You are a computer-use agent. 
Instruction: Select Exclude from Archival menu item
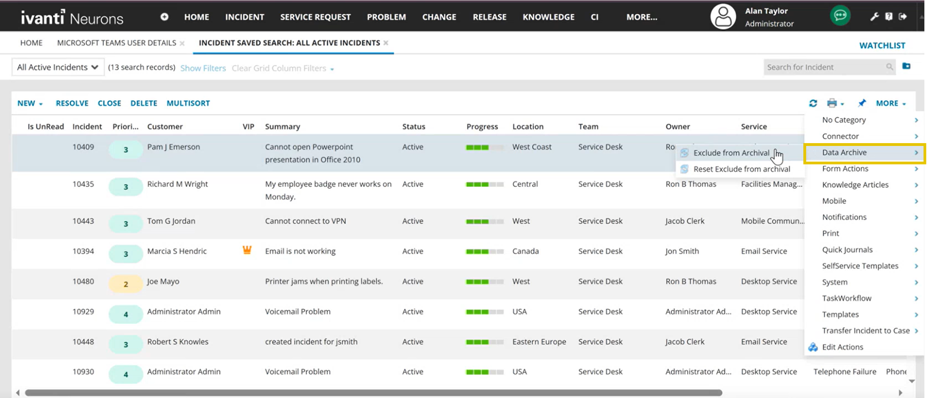coord(731,153)
